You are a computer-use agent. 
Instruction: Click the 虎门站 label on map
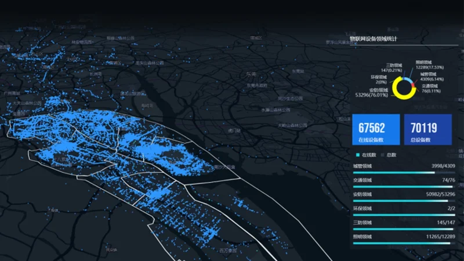coord(234,130)
